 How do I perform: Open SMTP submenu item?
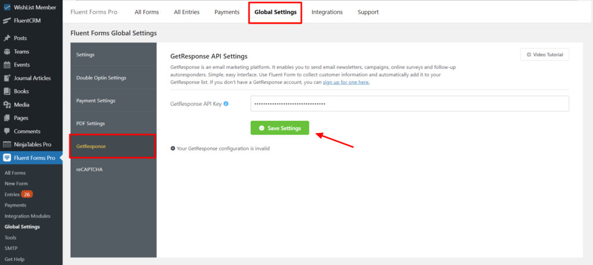click(11, 248)
